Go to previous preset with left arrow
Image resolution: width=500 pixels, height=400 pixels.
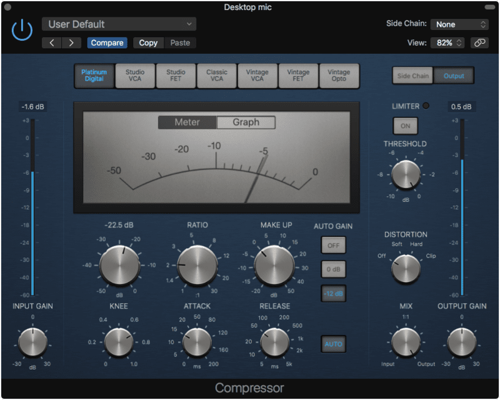(52, 42)
